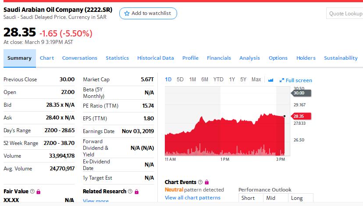Click the star icon in Add to watchlist
363x206 pixels.
point(127,14)
